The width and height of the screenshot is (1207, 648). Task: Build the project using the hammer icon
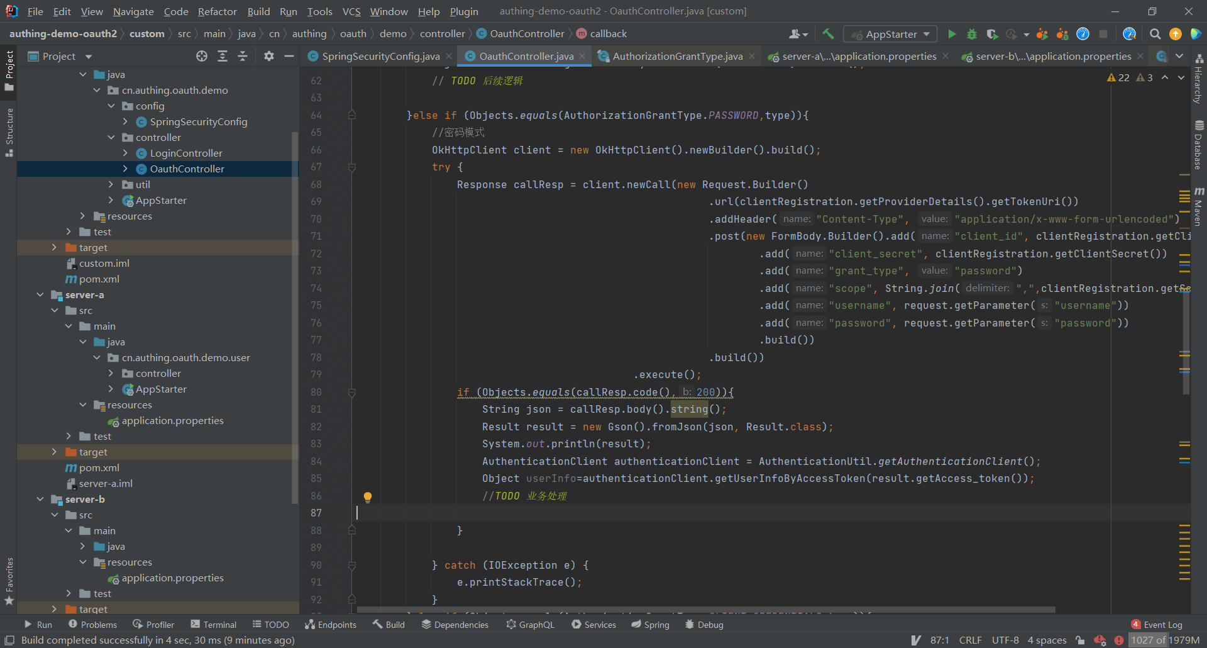tap(828, 34)
